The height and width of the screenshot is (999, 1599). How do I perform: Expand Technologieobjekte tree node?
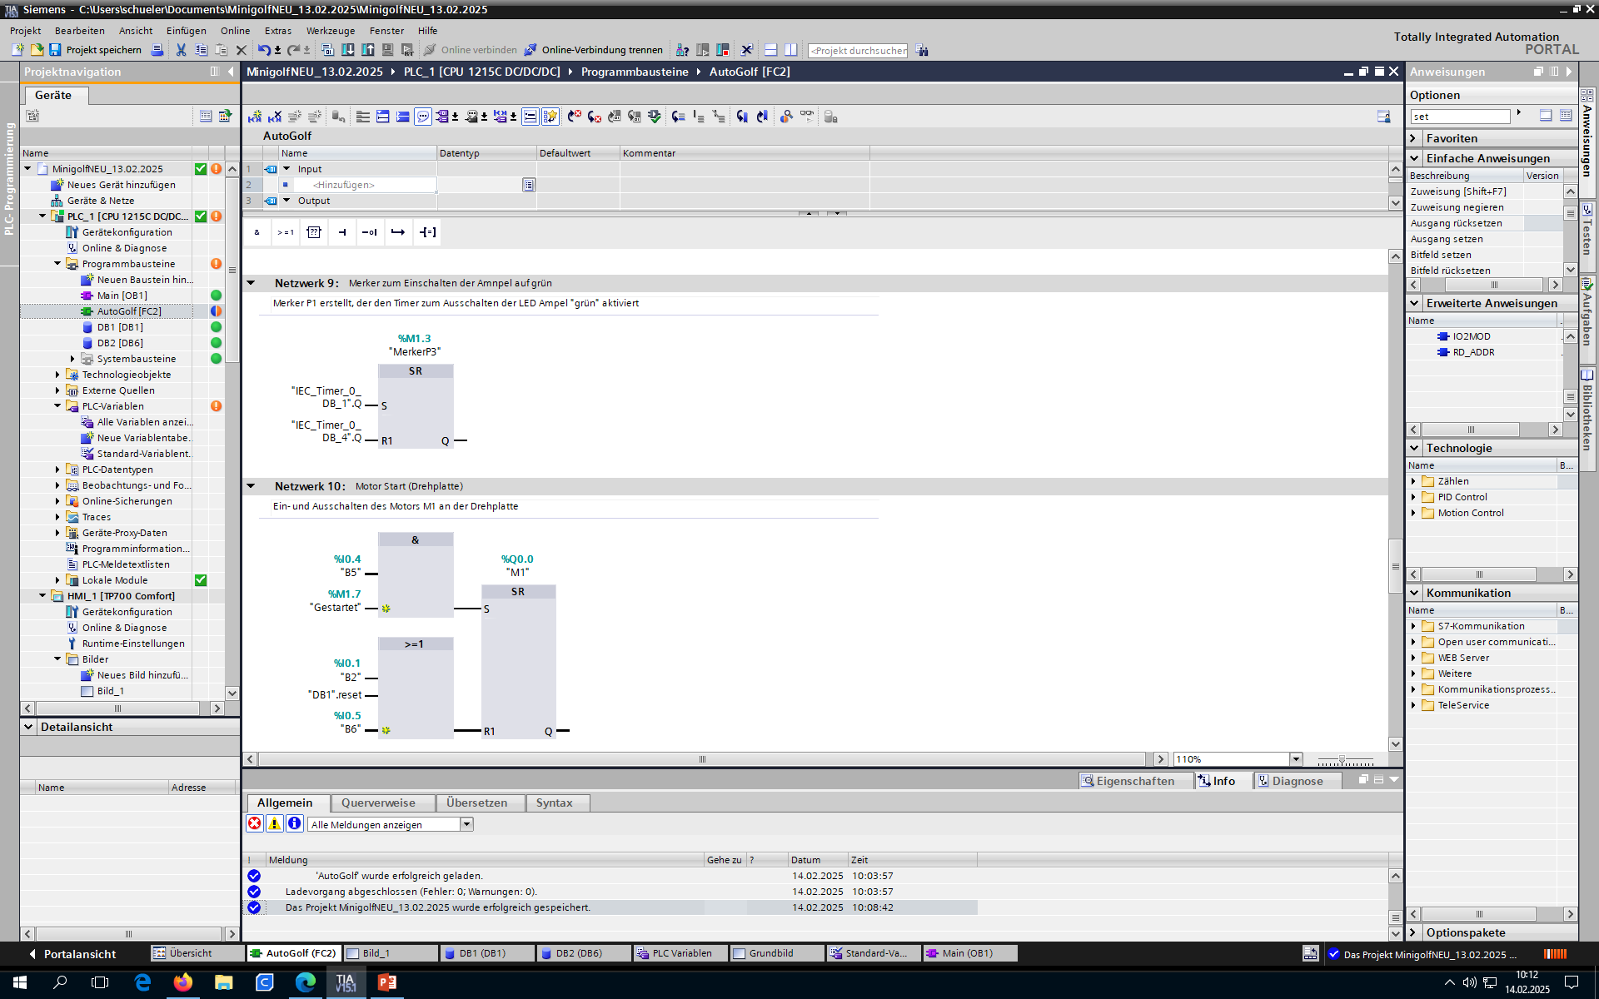click(57, 375)
